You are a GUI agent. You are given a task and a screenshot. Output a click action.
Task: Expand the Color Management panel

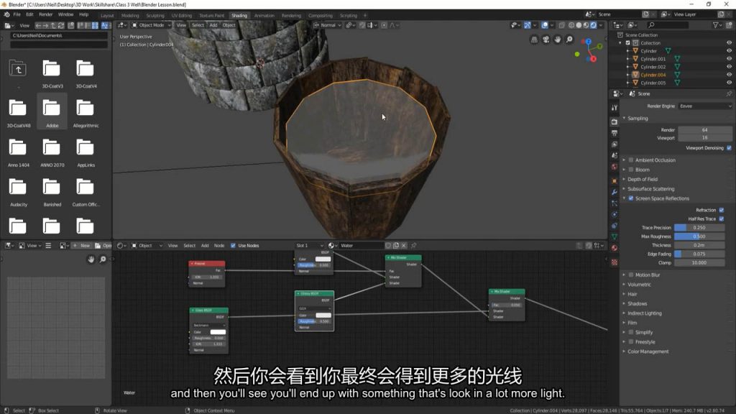(x=648, y=351)
